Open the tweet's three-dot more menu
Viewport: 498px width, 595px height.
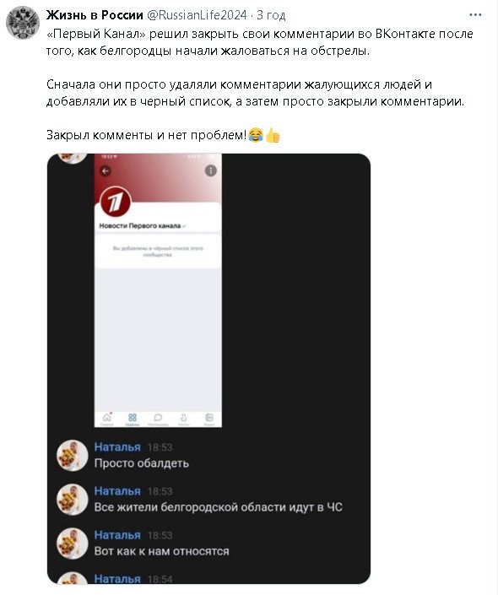point(475,15)
